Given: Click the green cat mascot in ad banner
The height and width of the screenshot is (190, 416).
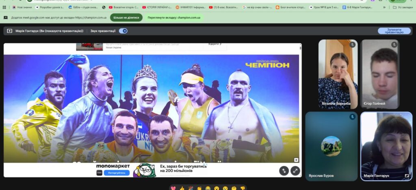Looking at the screenshot, I should [144, 170].
